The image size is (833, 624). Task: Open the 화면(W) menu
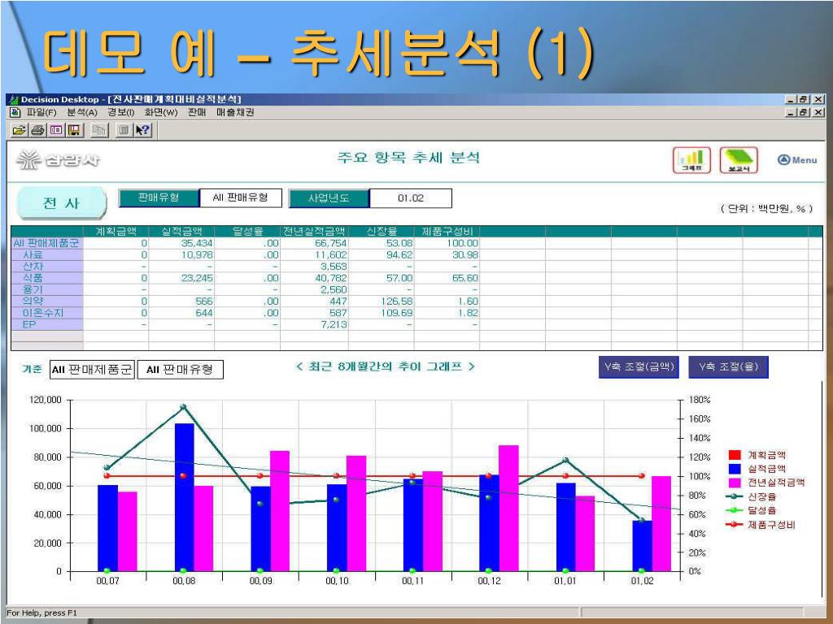coord(160,112)
